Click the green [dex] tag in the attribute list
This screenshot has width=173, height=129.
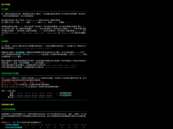(x=54, y=22)
